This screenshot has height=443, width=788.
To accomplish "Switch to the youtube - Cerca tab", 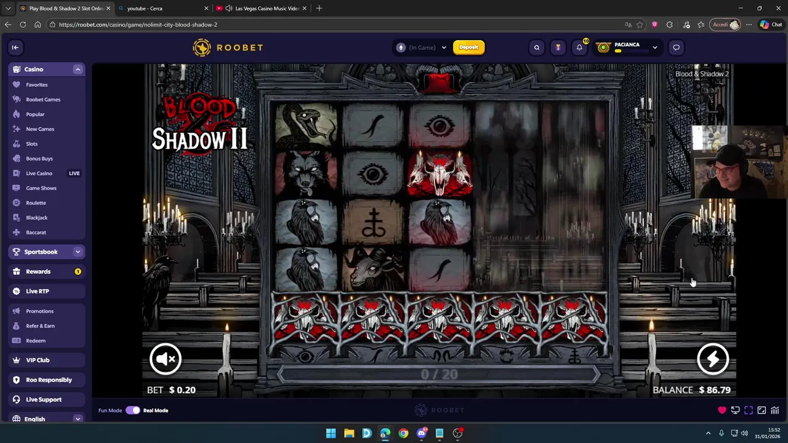I will click(x=163, y=9).
